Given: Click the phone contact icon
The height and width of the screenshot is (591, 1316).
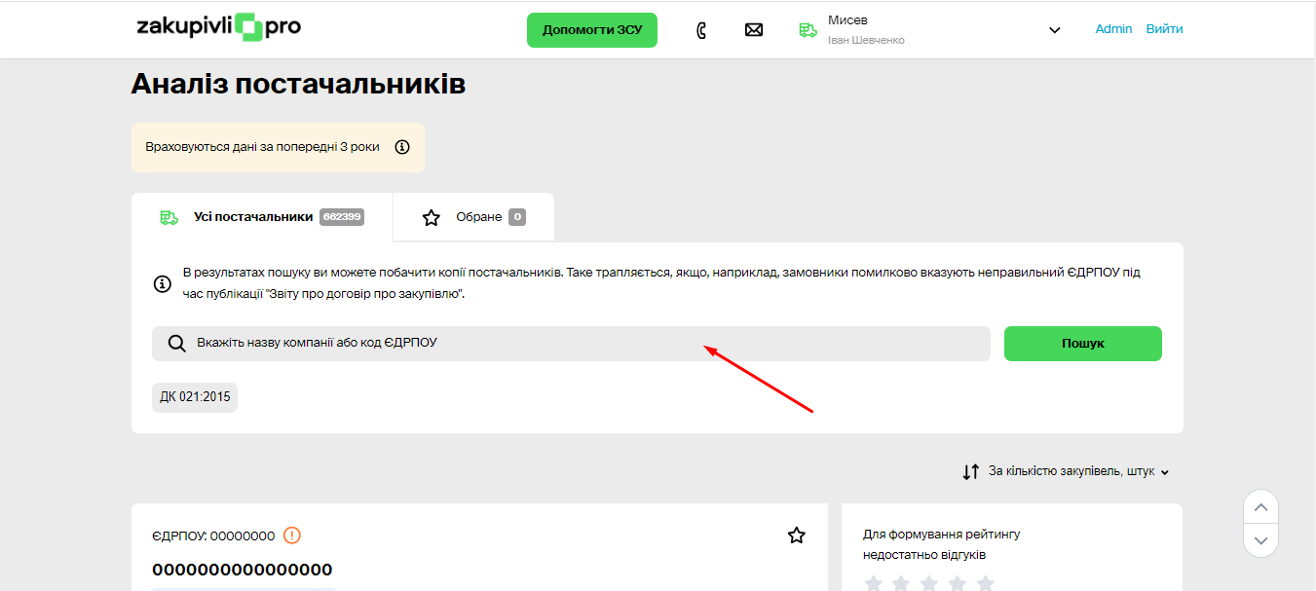Looking at the screenshot, I should point(701,30).
